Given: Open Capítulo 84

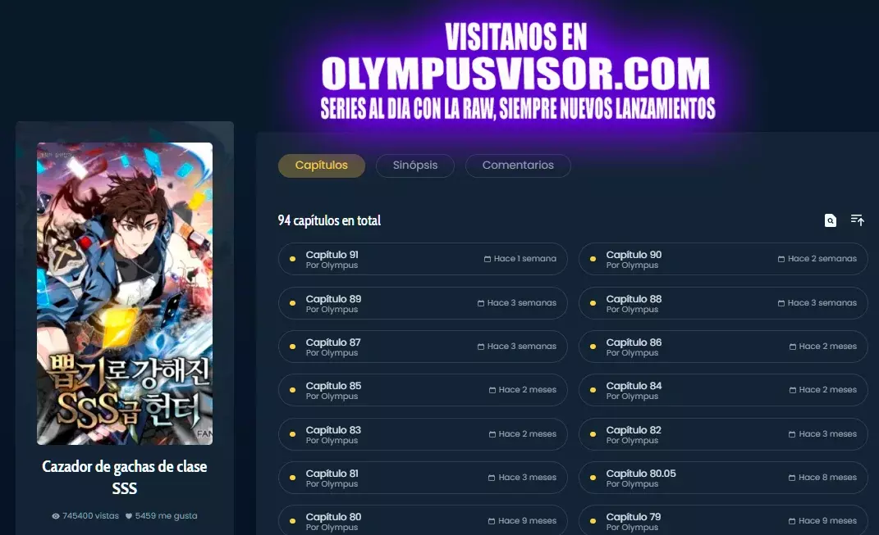Looking at the screenshot, I should pos(723,390).
